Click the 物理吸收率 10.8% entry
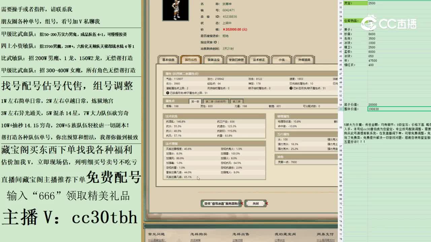Viewport: 431px width, 242px height. [289, 121]
